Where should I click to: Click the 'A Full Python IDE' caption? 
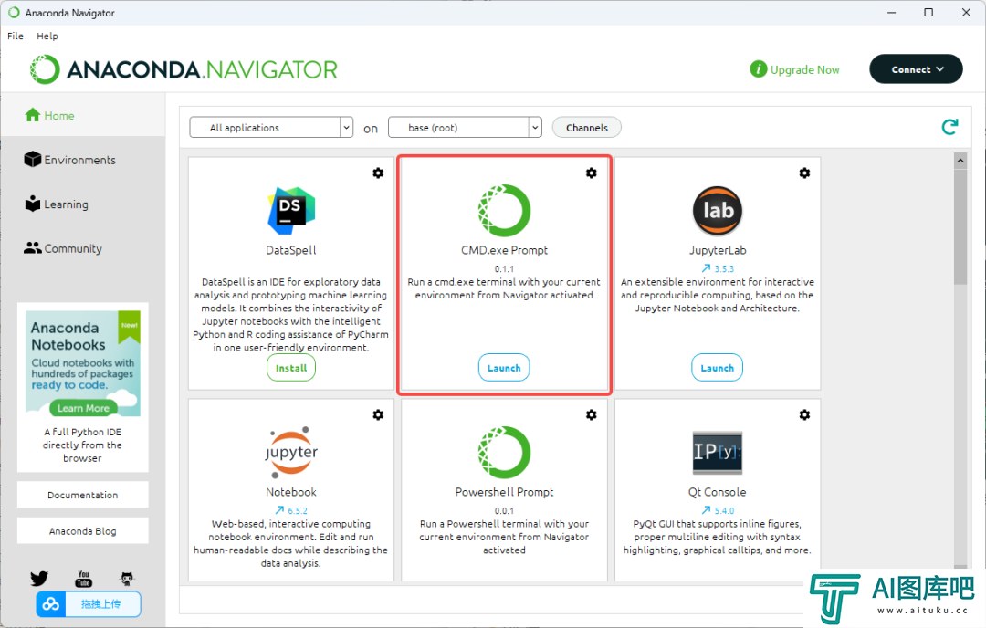[x=82, y=445]
